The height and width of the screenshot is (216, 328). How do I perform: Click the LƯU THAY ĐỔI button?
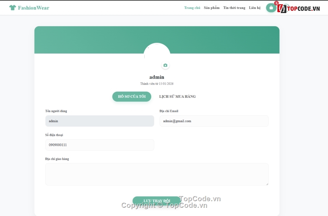coord(157,201)
